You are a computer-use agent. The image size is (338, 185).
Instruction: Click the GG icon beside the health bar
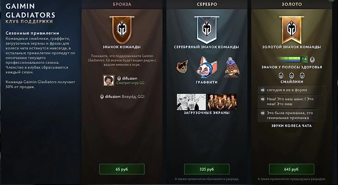tap(312, 59)
